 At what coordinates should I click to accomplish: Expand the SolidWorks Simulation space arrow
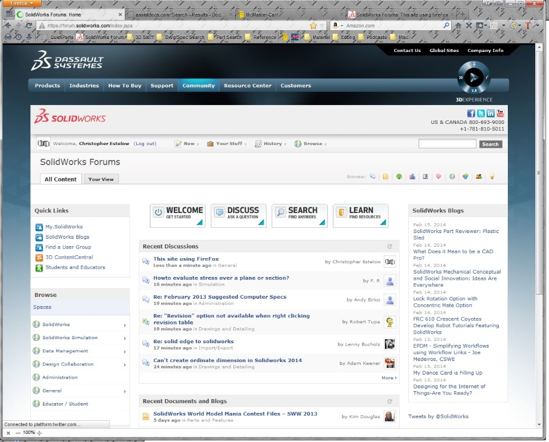[125, 338]
